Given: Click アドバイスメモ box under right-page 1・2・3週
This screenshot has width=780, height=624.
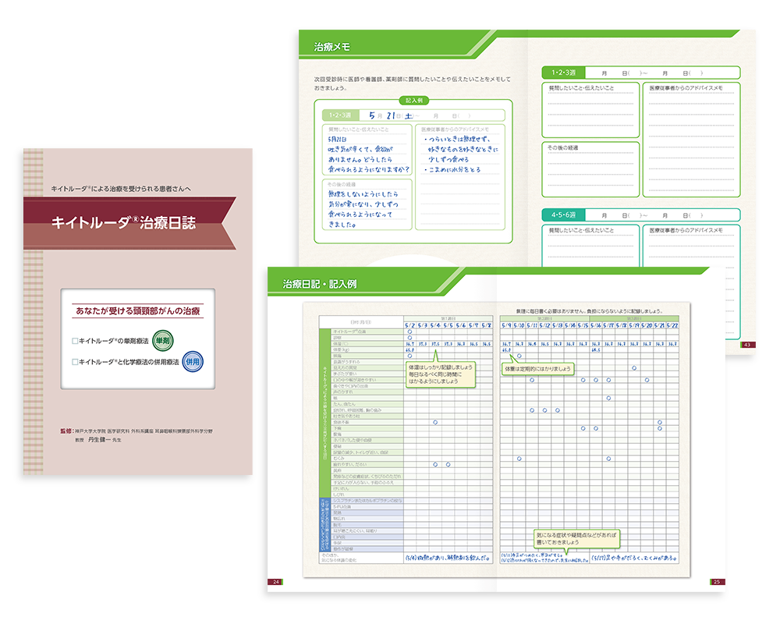Looking at the screenshot, I should tap(691, 140).
